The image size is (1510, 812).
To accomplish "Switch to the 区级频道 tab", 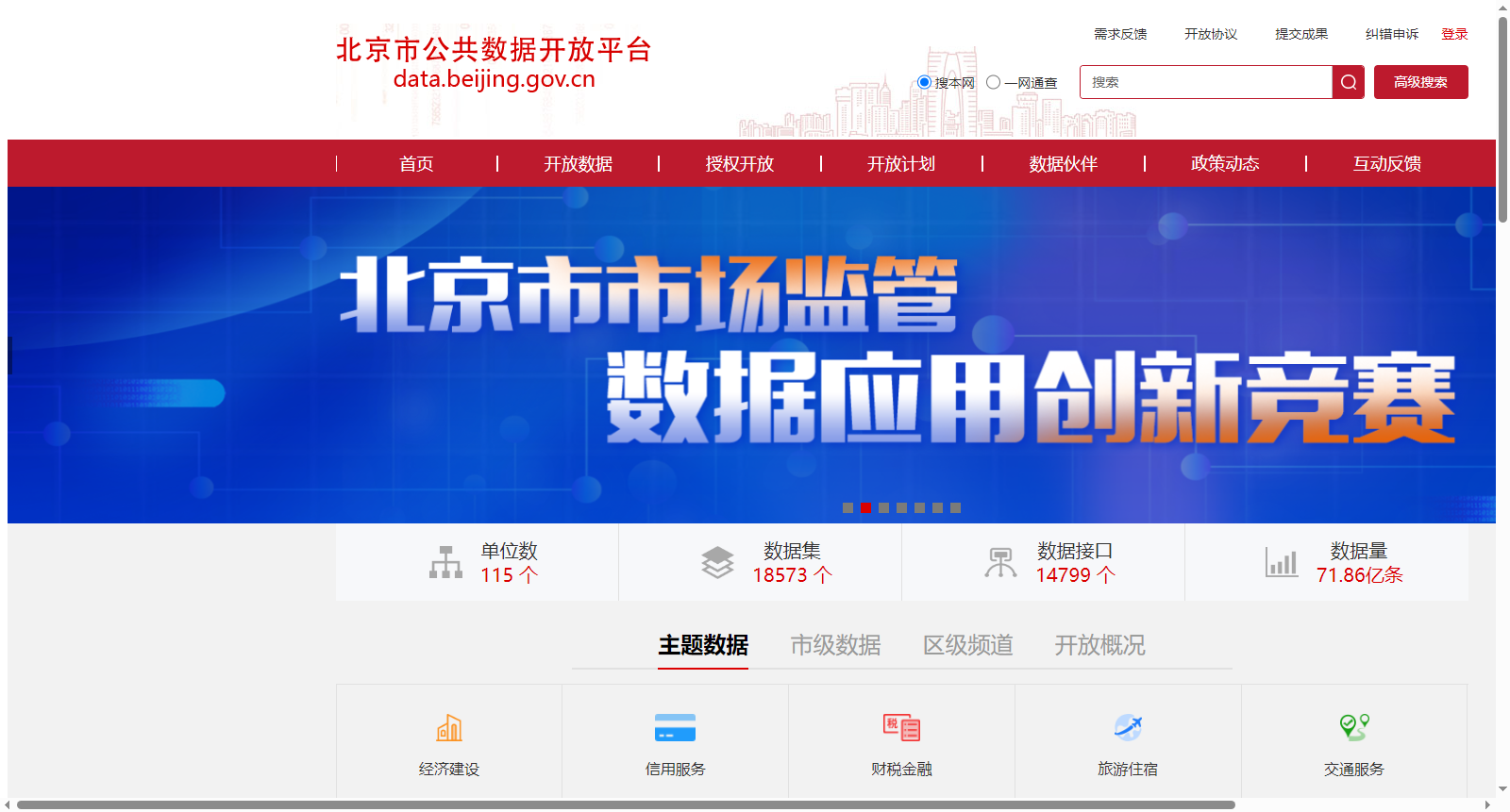I will (x=967, y=645).
